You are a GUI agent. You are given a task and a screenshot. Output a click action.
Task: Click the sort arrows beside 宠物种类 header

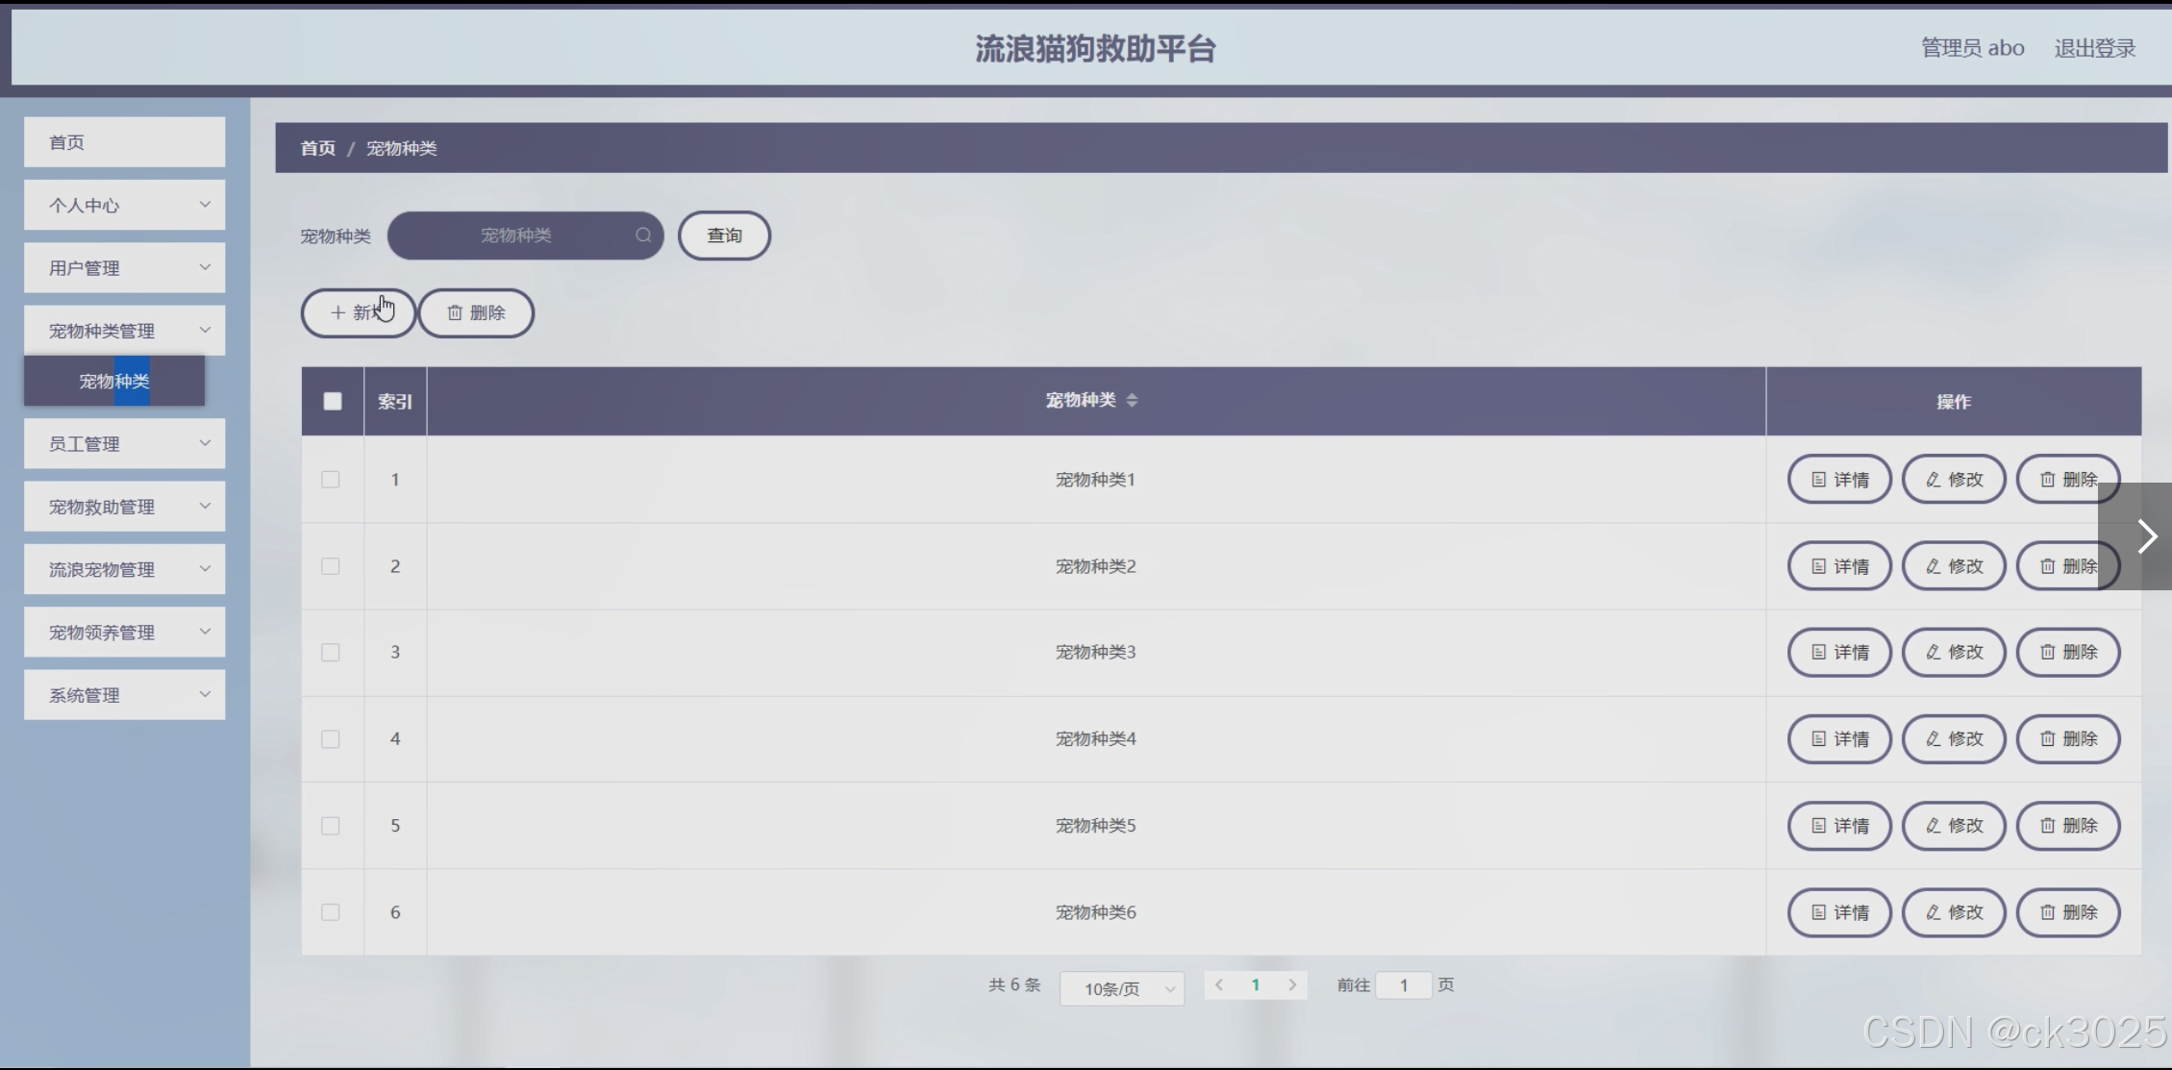click(1132, 401)
